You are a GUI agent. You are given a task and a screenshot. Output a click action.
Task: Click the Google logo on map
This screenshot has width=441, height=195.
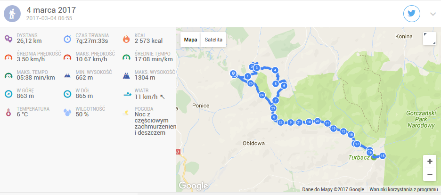pyautogui.click(x=194, y=186)
